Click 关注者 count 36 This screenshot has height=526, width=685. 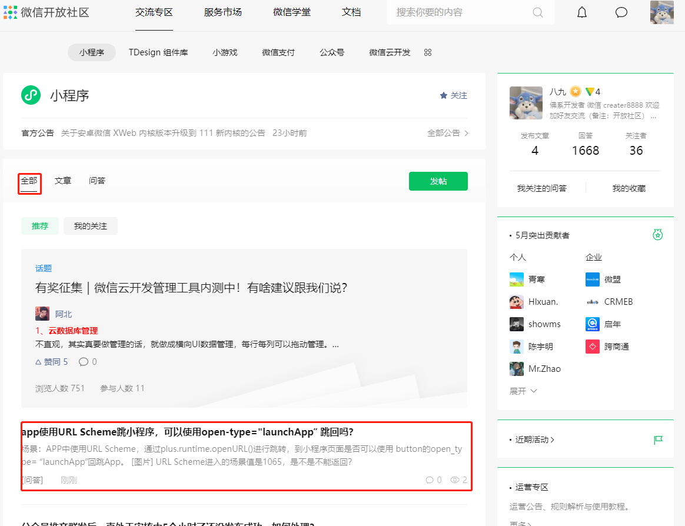pos(636,150)
